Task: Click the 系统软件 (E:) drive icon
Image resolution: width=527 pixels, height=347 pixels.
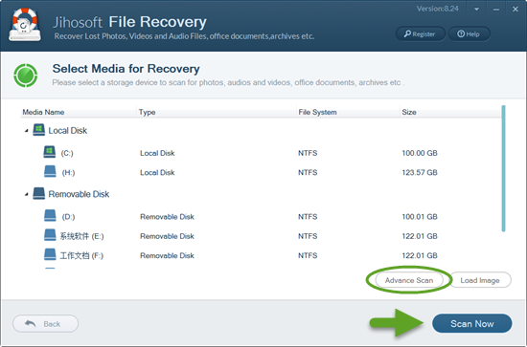Action: click(x=50, y=235)
